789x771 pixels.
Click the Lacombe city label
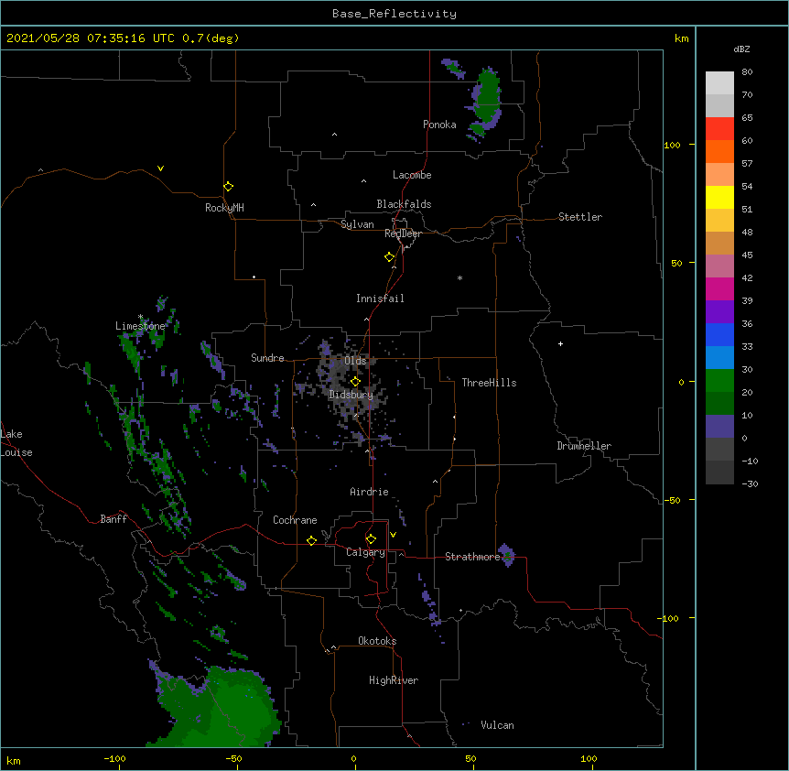(x=412, y=175)
